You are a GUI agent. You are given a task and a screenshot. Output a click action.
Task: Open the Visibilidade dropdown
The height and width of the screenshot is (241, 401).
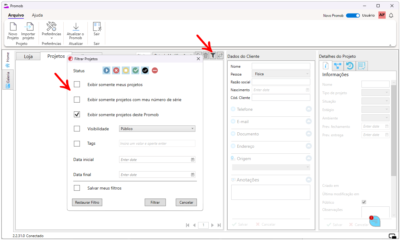[x=157, y=129]
